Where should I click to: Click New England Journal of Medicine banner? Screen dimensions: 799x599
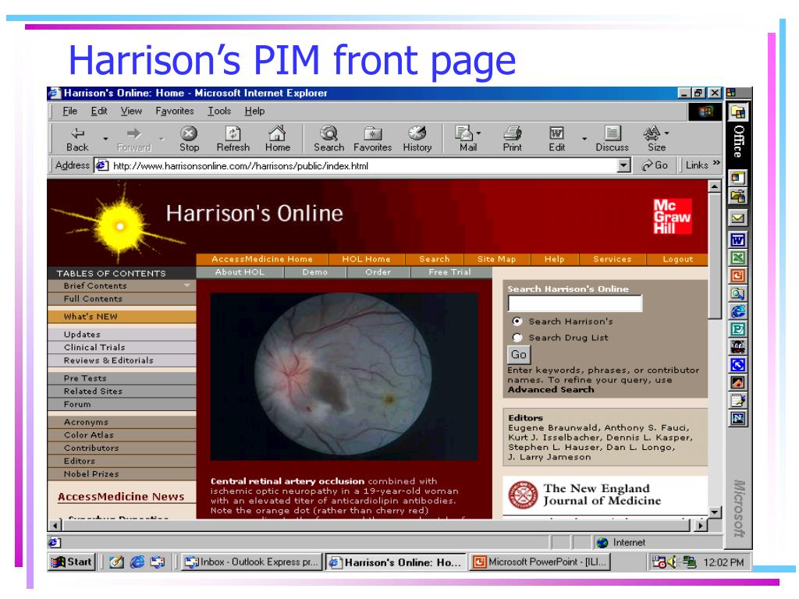(x=605, y=494)
